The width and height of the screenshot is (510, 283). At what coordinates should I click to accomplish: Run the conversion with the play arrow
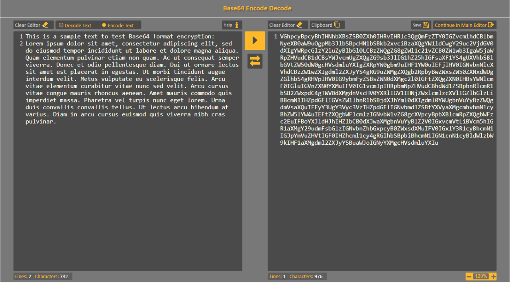point(255,40)
